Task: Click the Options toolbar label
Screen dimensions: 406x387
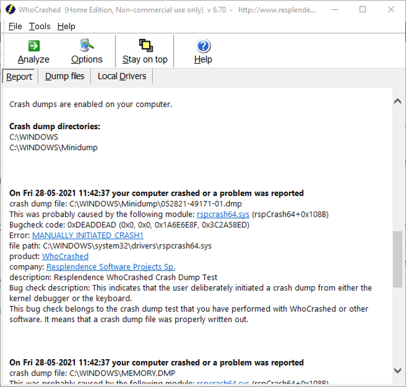Action: (x=87, y=60)
